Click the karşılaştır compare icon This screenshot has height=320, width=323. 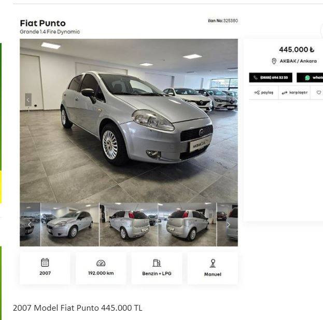(285, 93)
